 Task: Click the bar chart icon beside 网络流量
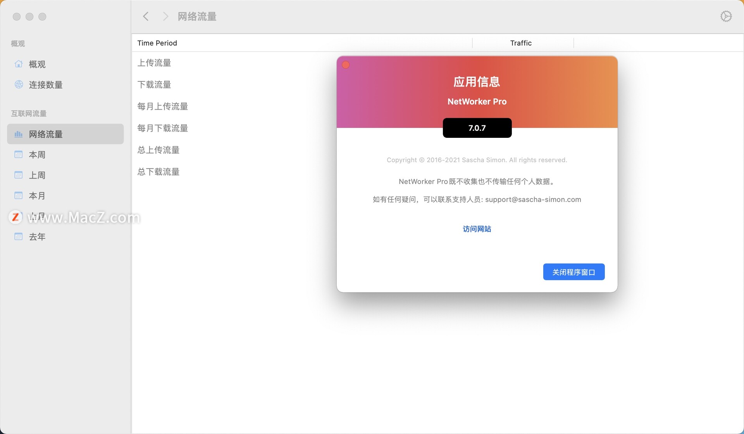pyautogui.click(x=18, y=134)
